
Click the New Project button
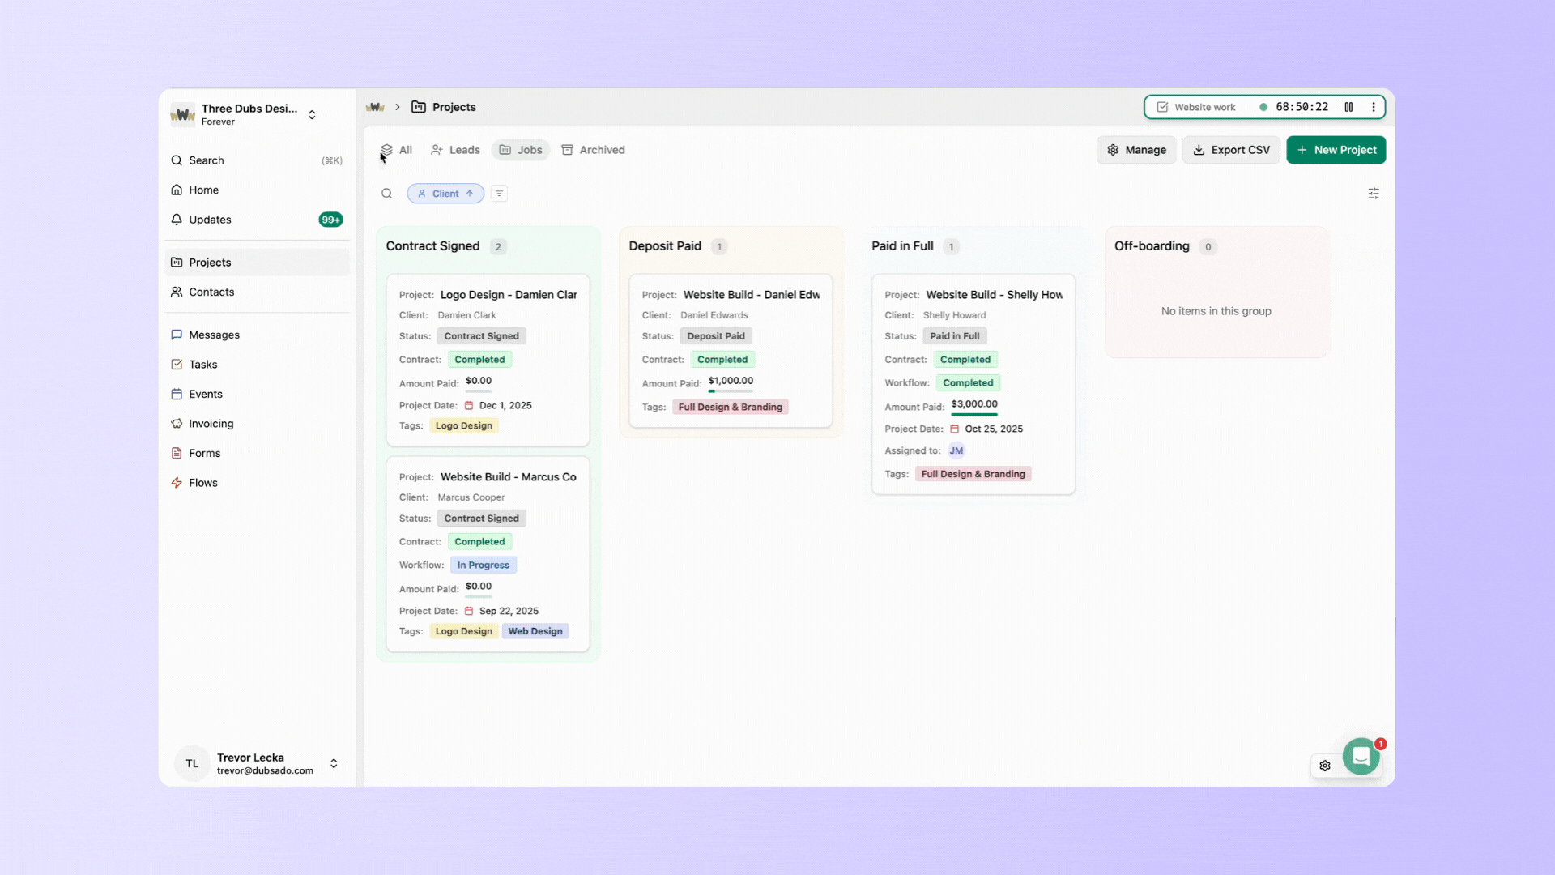[x=1336, y=150]
